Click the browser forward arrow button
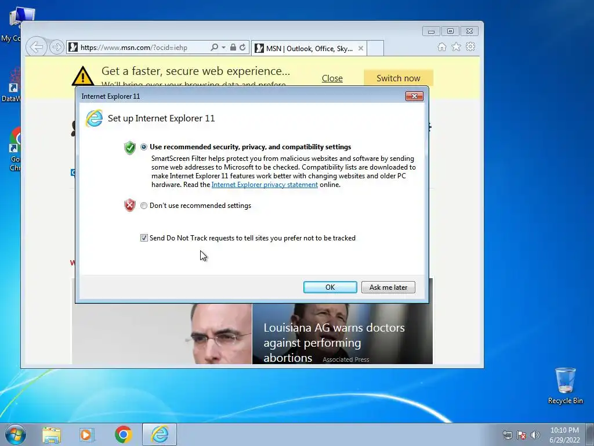Viewport: 594px width, 446px height. click(x=56, y=47)
